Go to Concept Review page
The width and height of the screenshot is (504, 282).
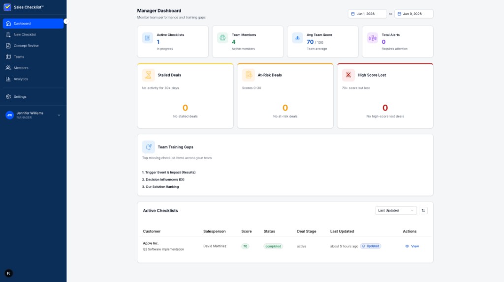pyautogui.click(x=33, y=46)
